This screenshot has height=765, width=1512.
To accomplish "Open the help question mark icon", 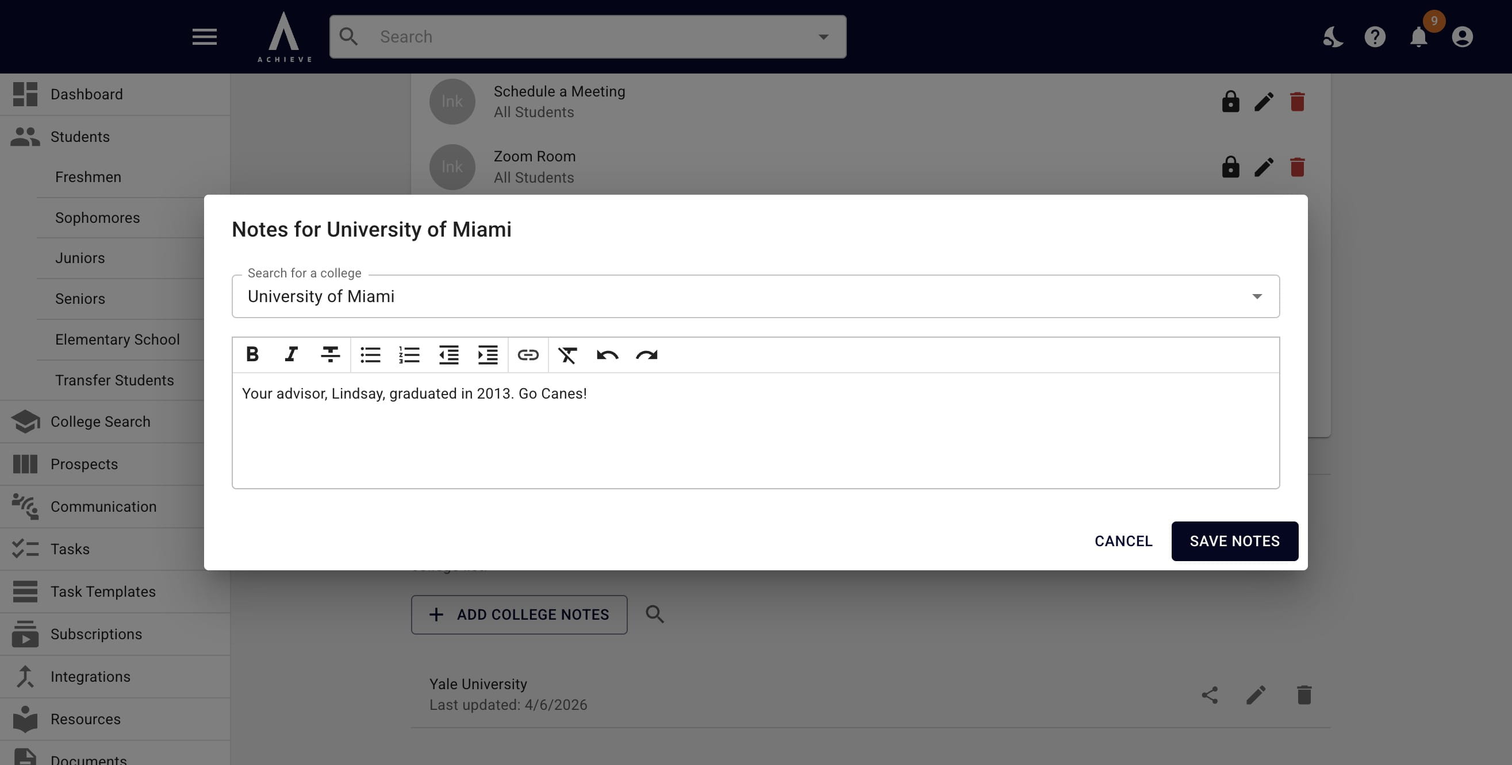I will coord(1375,37).
